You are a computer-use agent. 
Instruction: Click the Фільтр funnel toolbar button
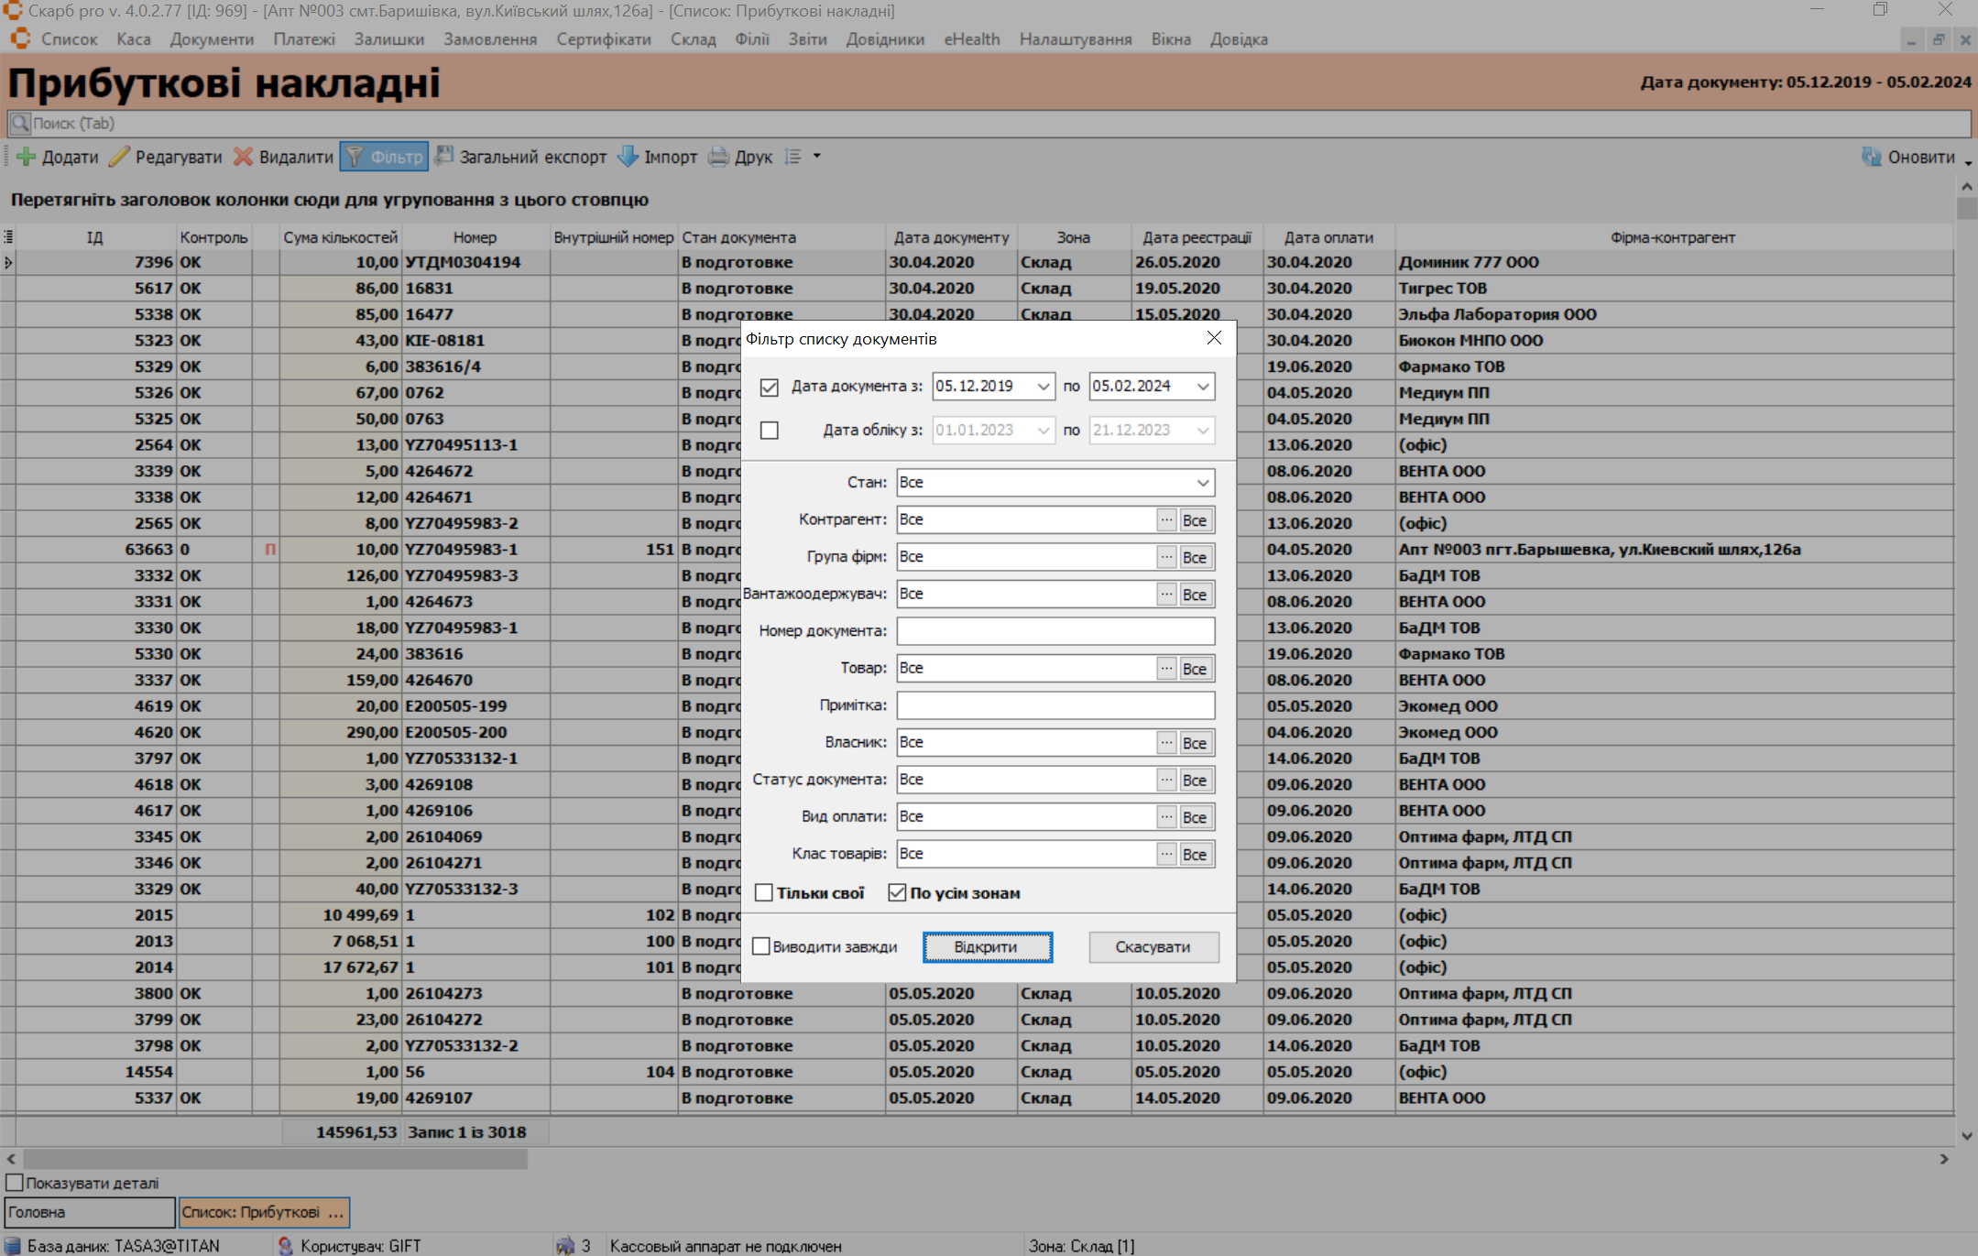point(384,157)
